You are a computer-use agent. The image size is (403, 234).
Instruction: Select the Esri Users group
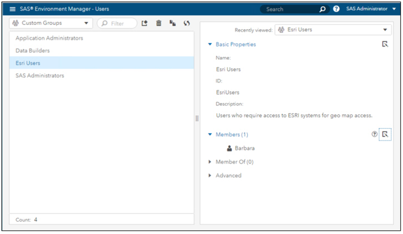click(x=102, y=63)
